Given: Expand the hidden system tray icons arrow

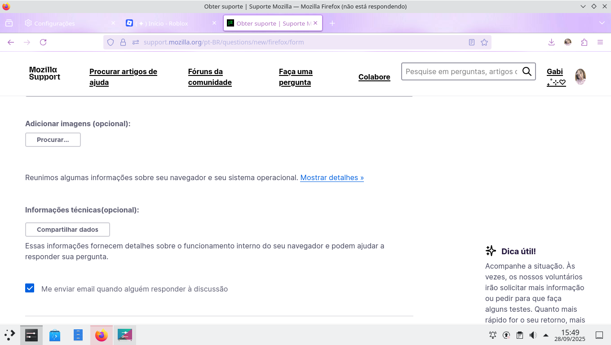Looking at the screenshot, I should click(546, 335).
